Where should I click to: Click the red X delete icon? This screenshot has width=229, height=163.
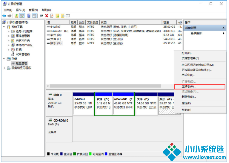pos(47,16)
